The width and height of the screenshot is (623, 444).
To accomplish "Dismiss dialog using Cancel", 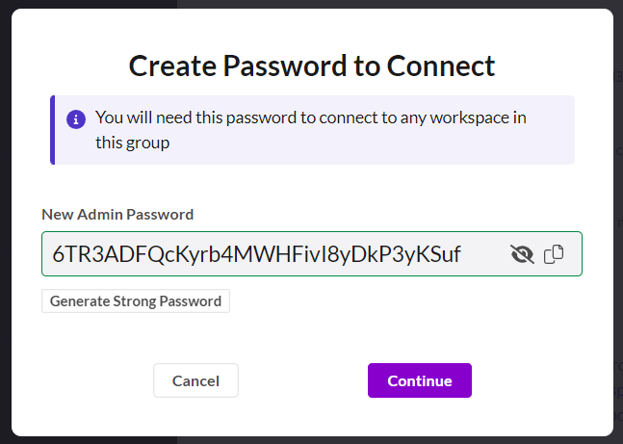I will point(195,380).
